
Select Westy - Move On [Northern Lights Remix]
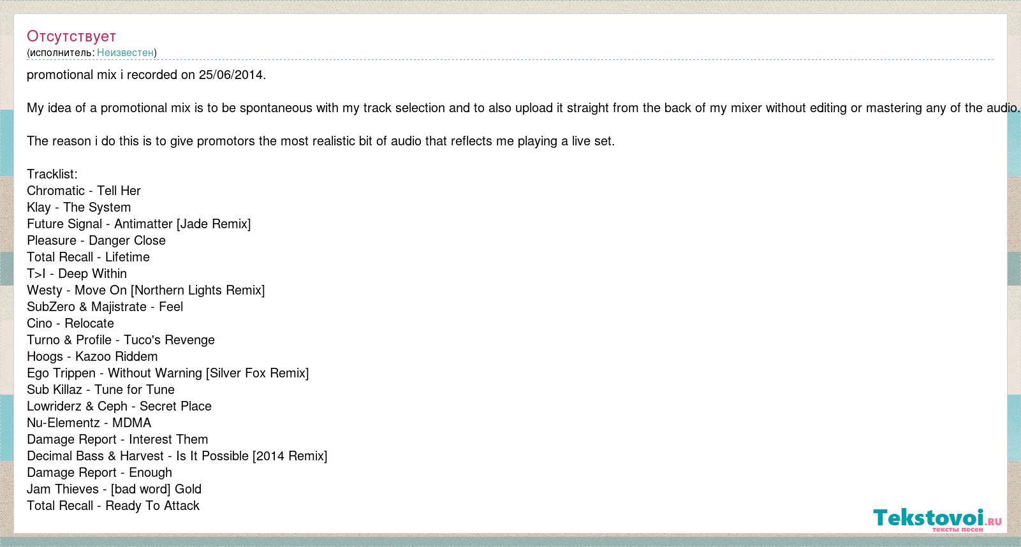click(145, 290)
